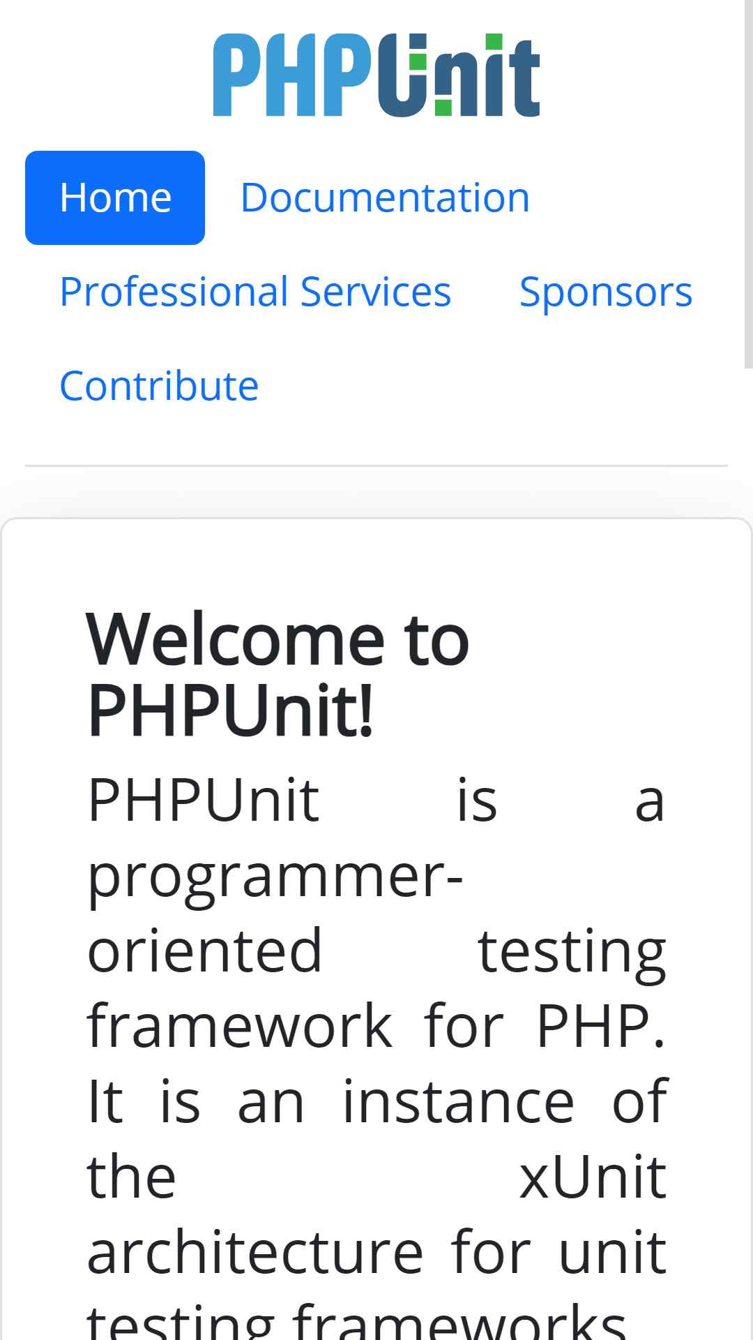Select the Home navigation tab
Image resolution: width=753 pixels, height=1340 pixels.
[x=115, y=198]
